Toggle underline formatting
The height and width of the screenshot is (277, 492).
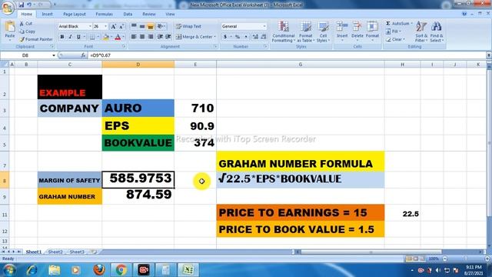pos(78,37)
